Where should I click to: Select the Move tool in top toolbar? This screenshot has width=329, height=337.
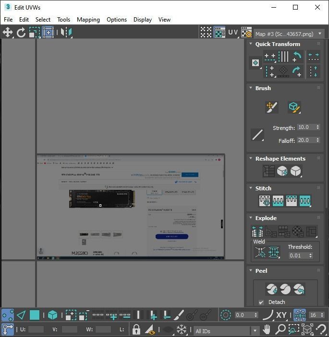(x=8, y=33)
